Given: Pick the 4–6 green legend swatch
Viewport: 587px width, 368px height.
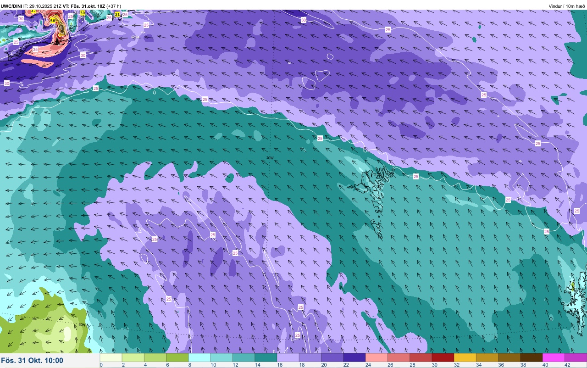Looking at the screenshot, I should click(x=155, y=357).
